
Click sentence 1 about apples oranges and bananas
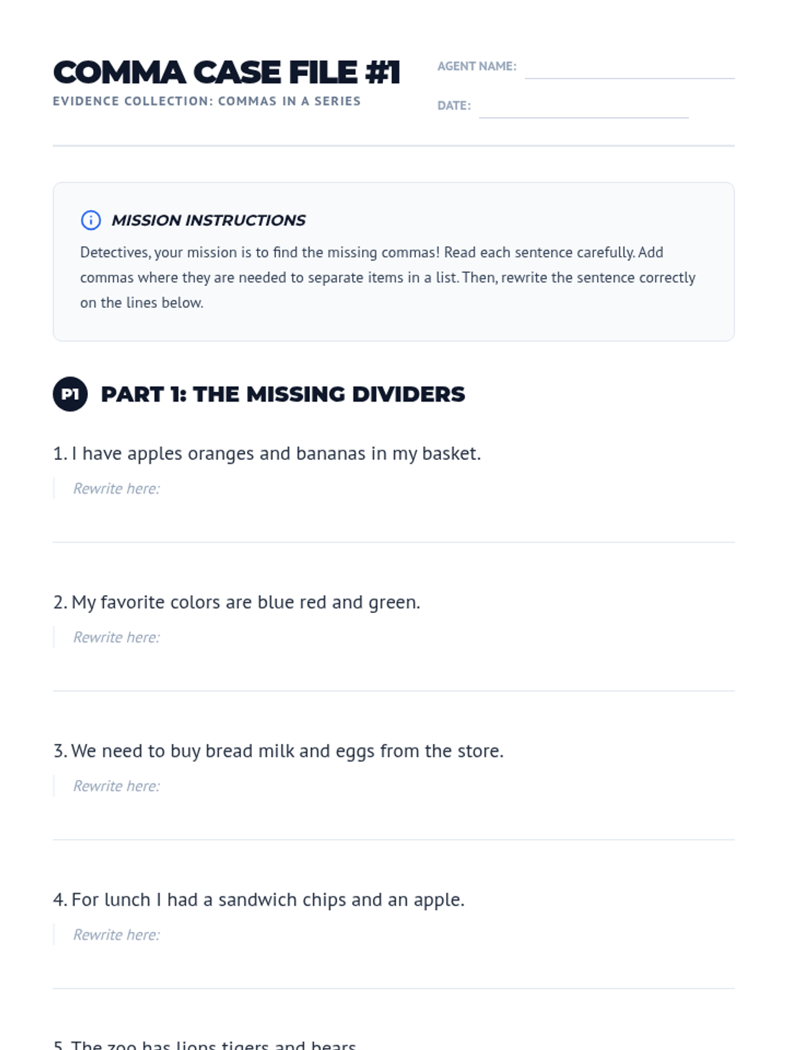coord(267,453)
